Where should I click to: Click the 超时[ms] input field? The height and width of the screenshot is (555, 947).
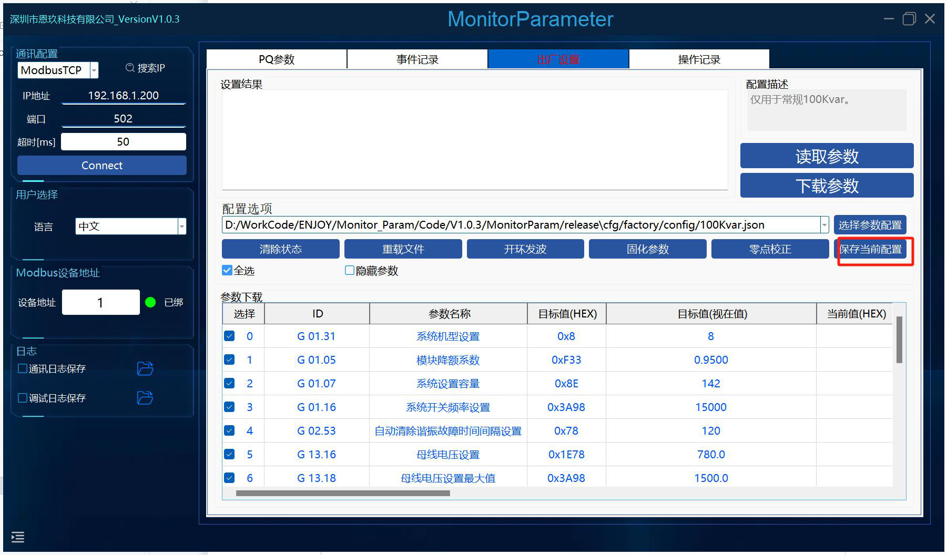tap(124, 142)
